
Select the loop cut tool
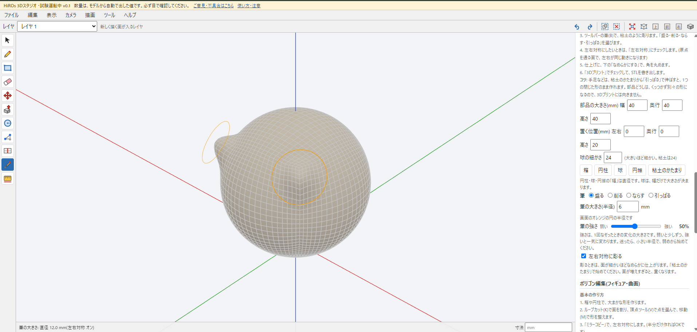[x=8, y=151]
